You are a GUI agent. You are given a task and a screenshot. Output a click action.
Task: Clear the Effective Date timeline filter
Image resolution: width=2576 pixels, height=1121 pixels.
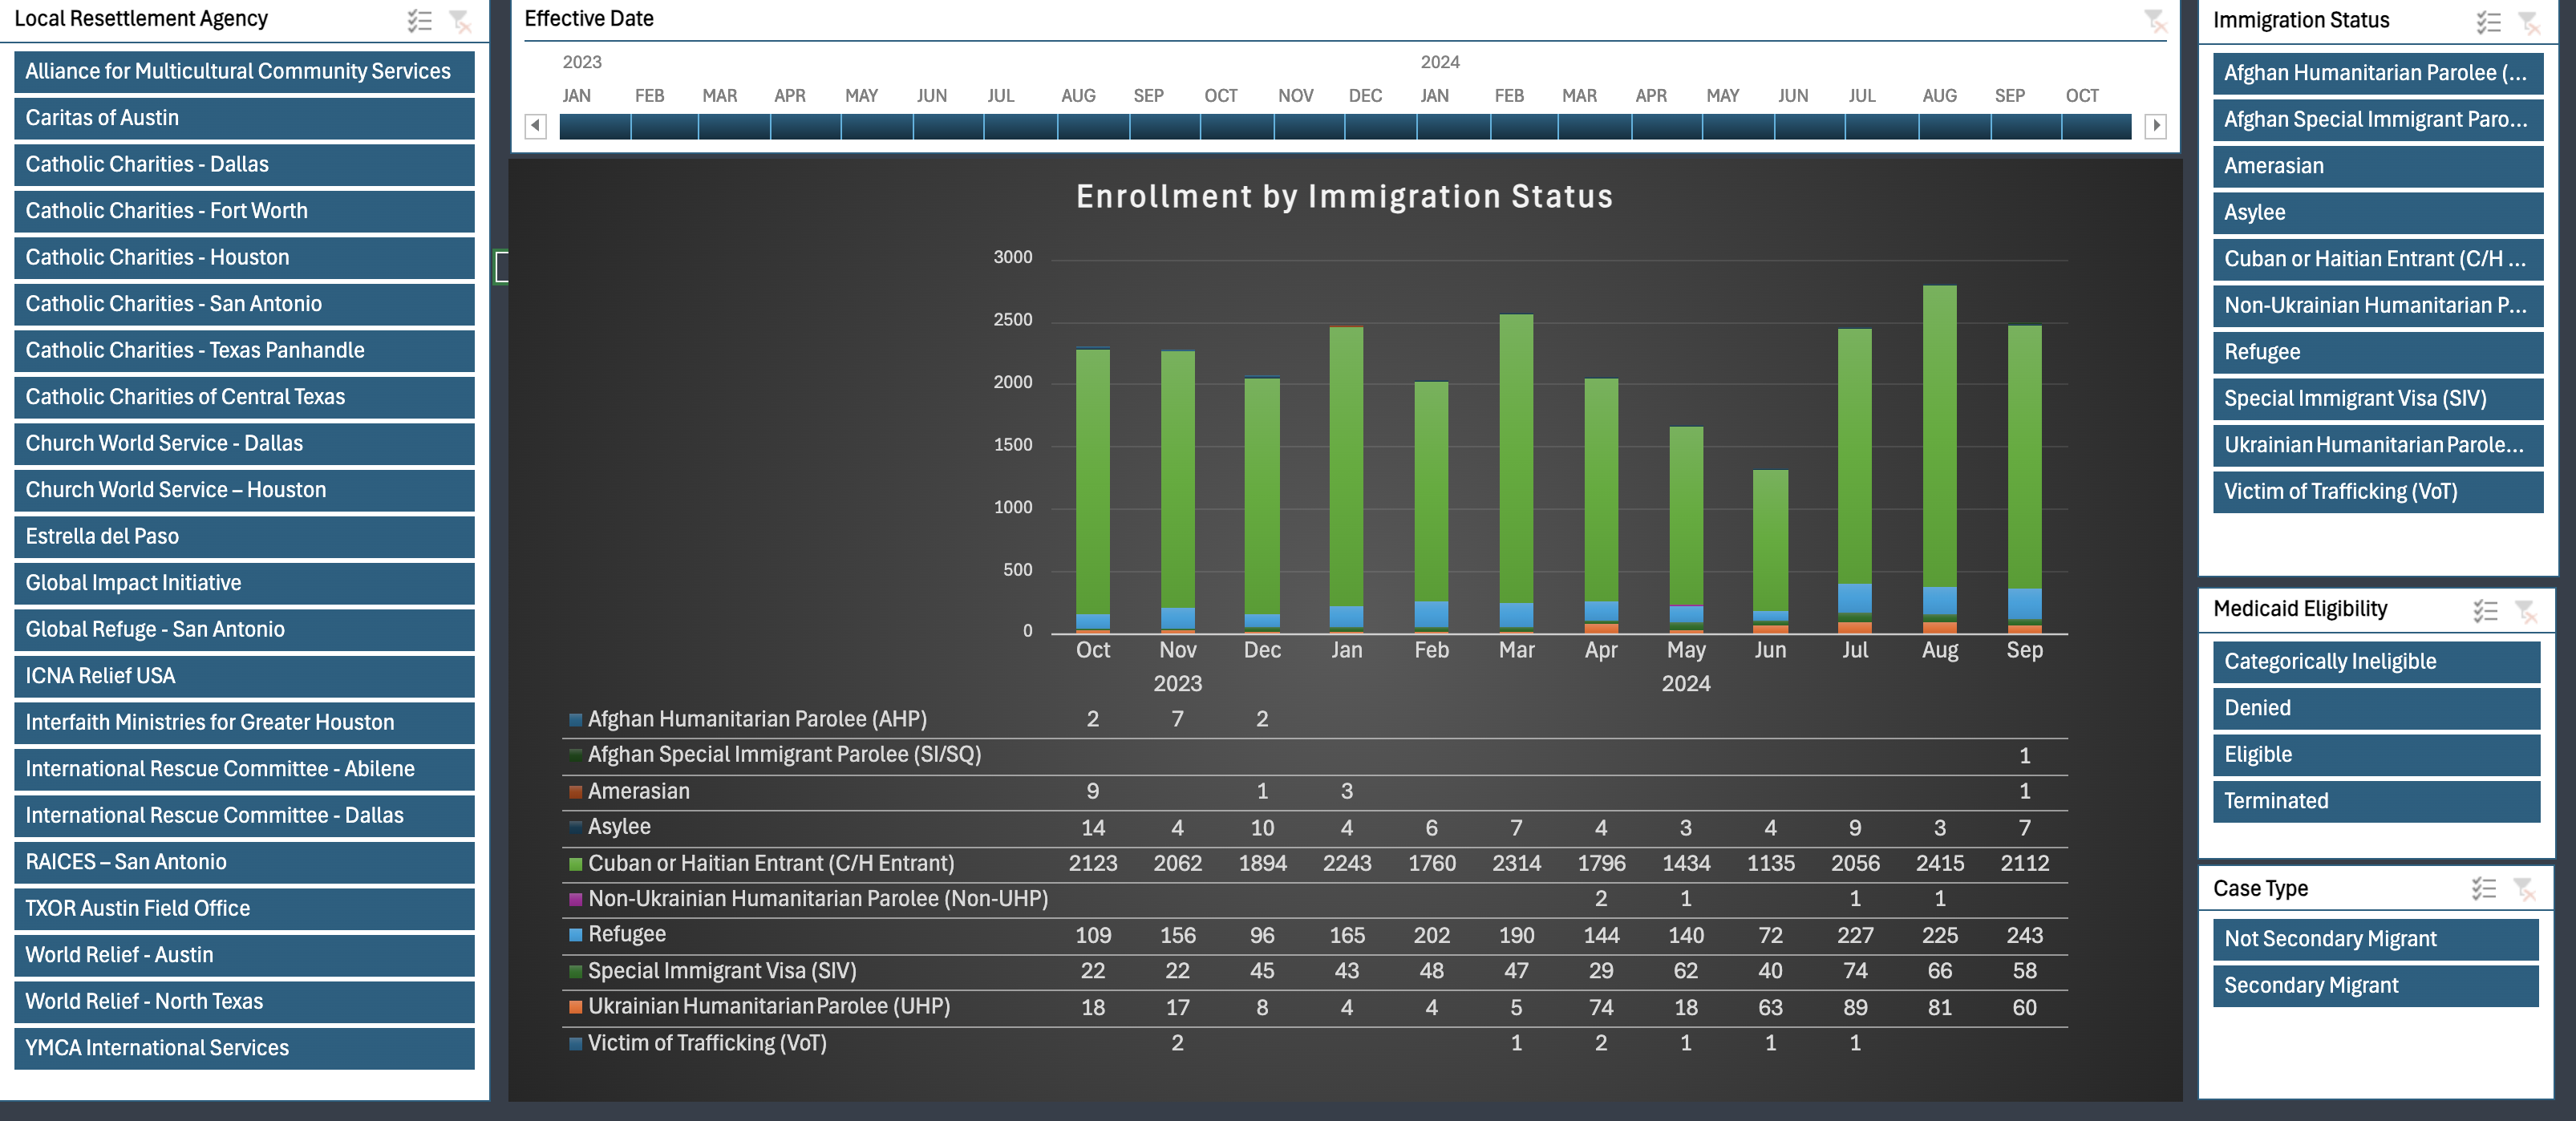(2154, 19)
